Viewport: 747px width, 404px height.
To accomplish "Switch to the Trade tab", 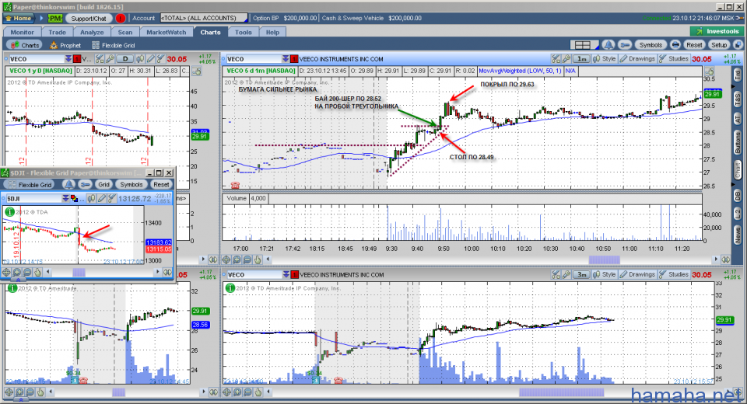I will [x=57, y=33].
